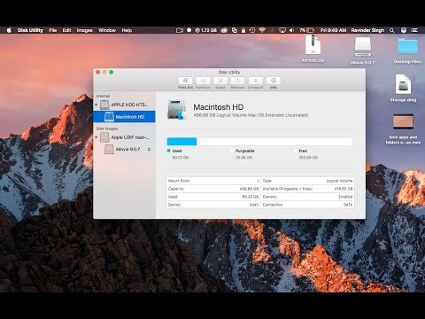Open the lock apps and folders movie file
425x319 pixels.
click(403, 128)
